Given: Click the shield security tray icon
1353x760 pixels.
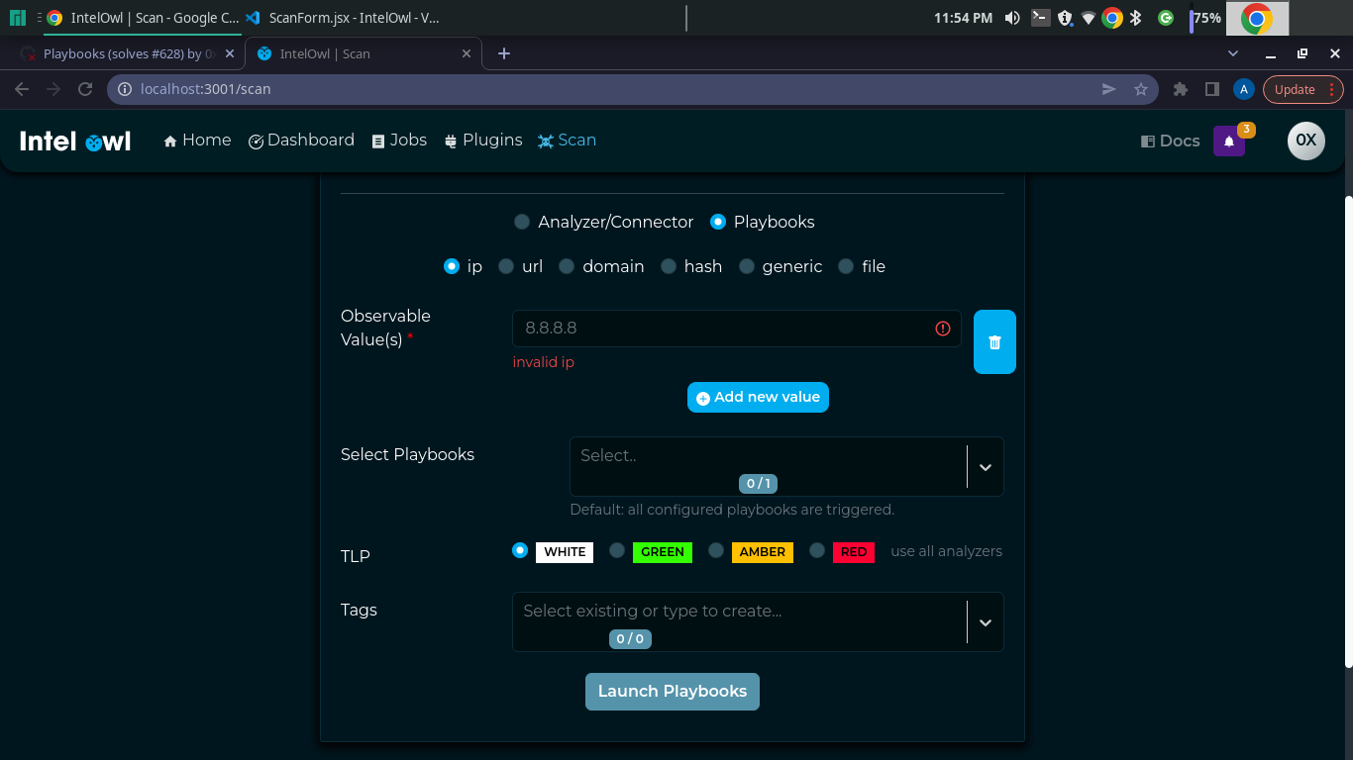Looking at the screenshot, I should coord(1065,18).
